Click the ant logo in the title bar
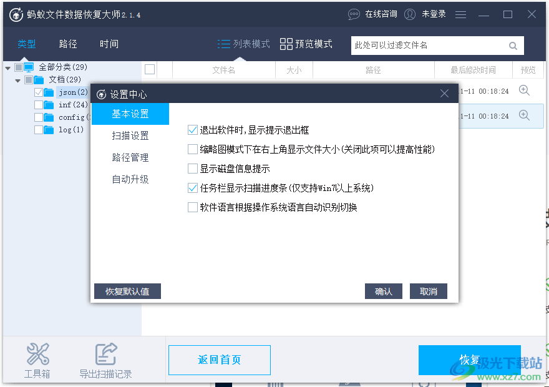Image resolution: width=549 pixels, height=387 pixels. (x=17, y=14)
